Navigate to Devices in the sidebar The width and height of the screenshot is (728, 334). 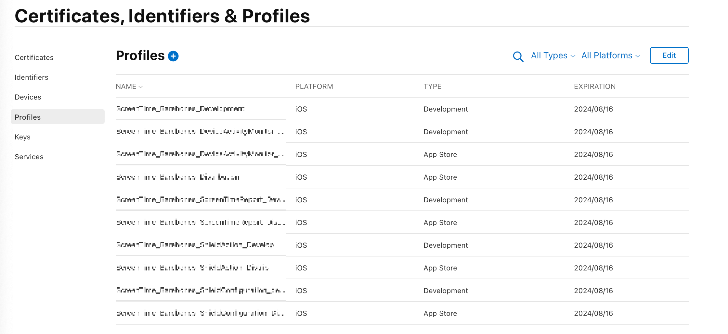click(x=28, y=97)
